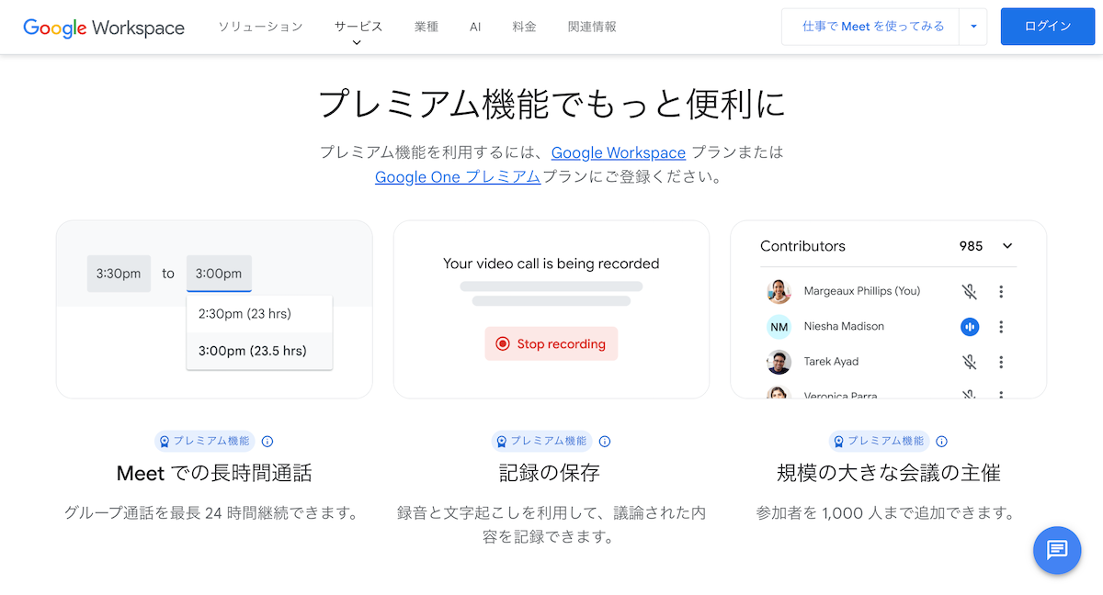The width and height of the screenshot is (1103, 595).
Task: Click the red record dot icon
Action: coord(502,344)
